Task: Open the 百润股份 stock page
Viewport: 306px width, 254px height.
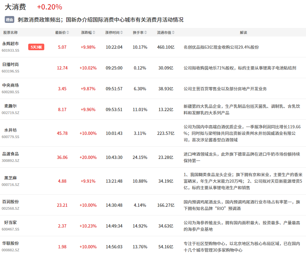Action: click(x=10, y=202)
